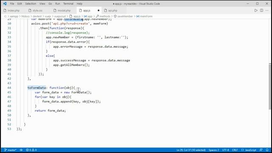The image size is (272, 153).
Task: Click the Split Editor icon
Action: 261,10
